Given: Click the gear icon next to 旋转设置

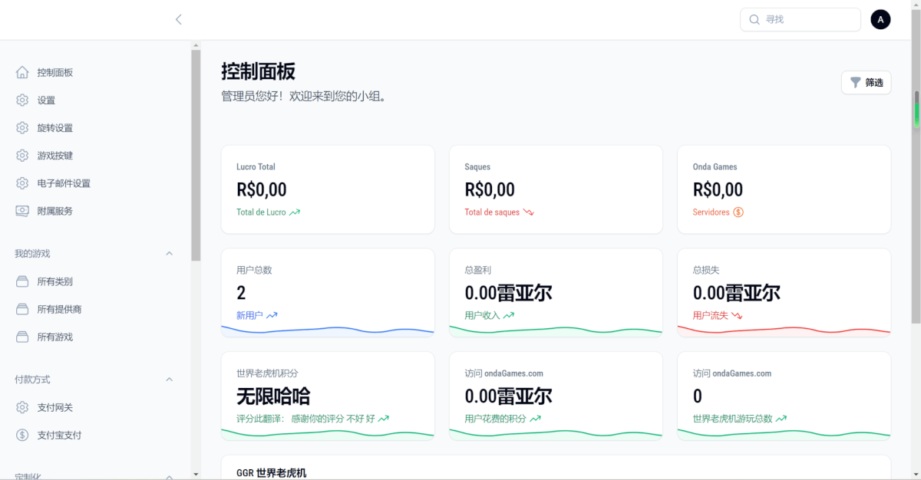Looking at the screenshot, I should point(22,128).
